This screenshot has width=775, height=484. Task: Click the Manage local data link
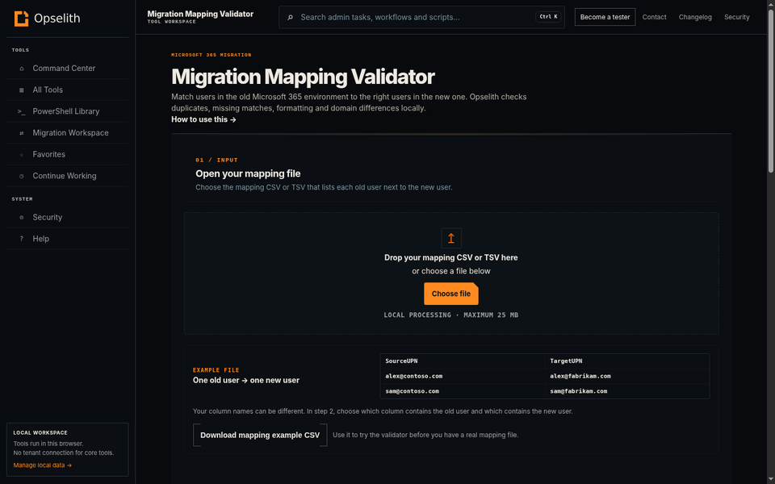click(x=43, y=465)
